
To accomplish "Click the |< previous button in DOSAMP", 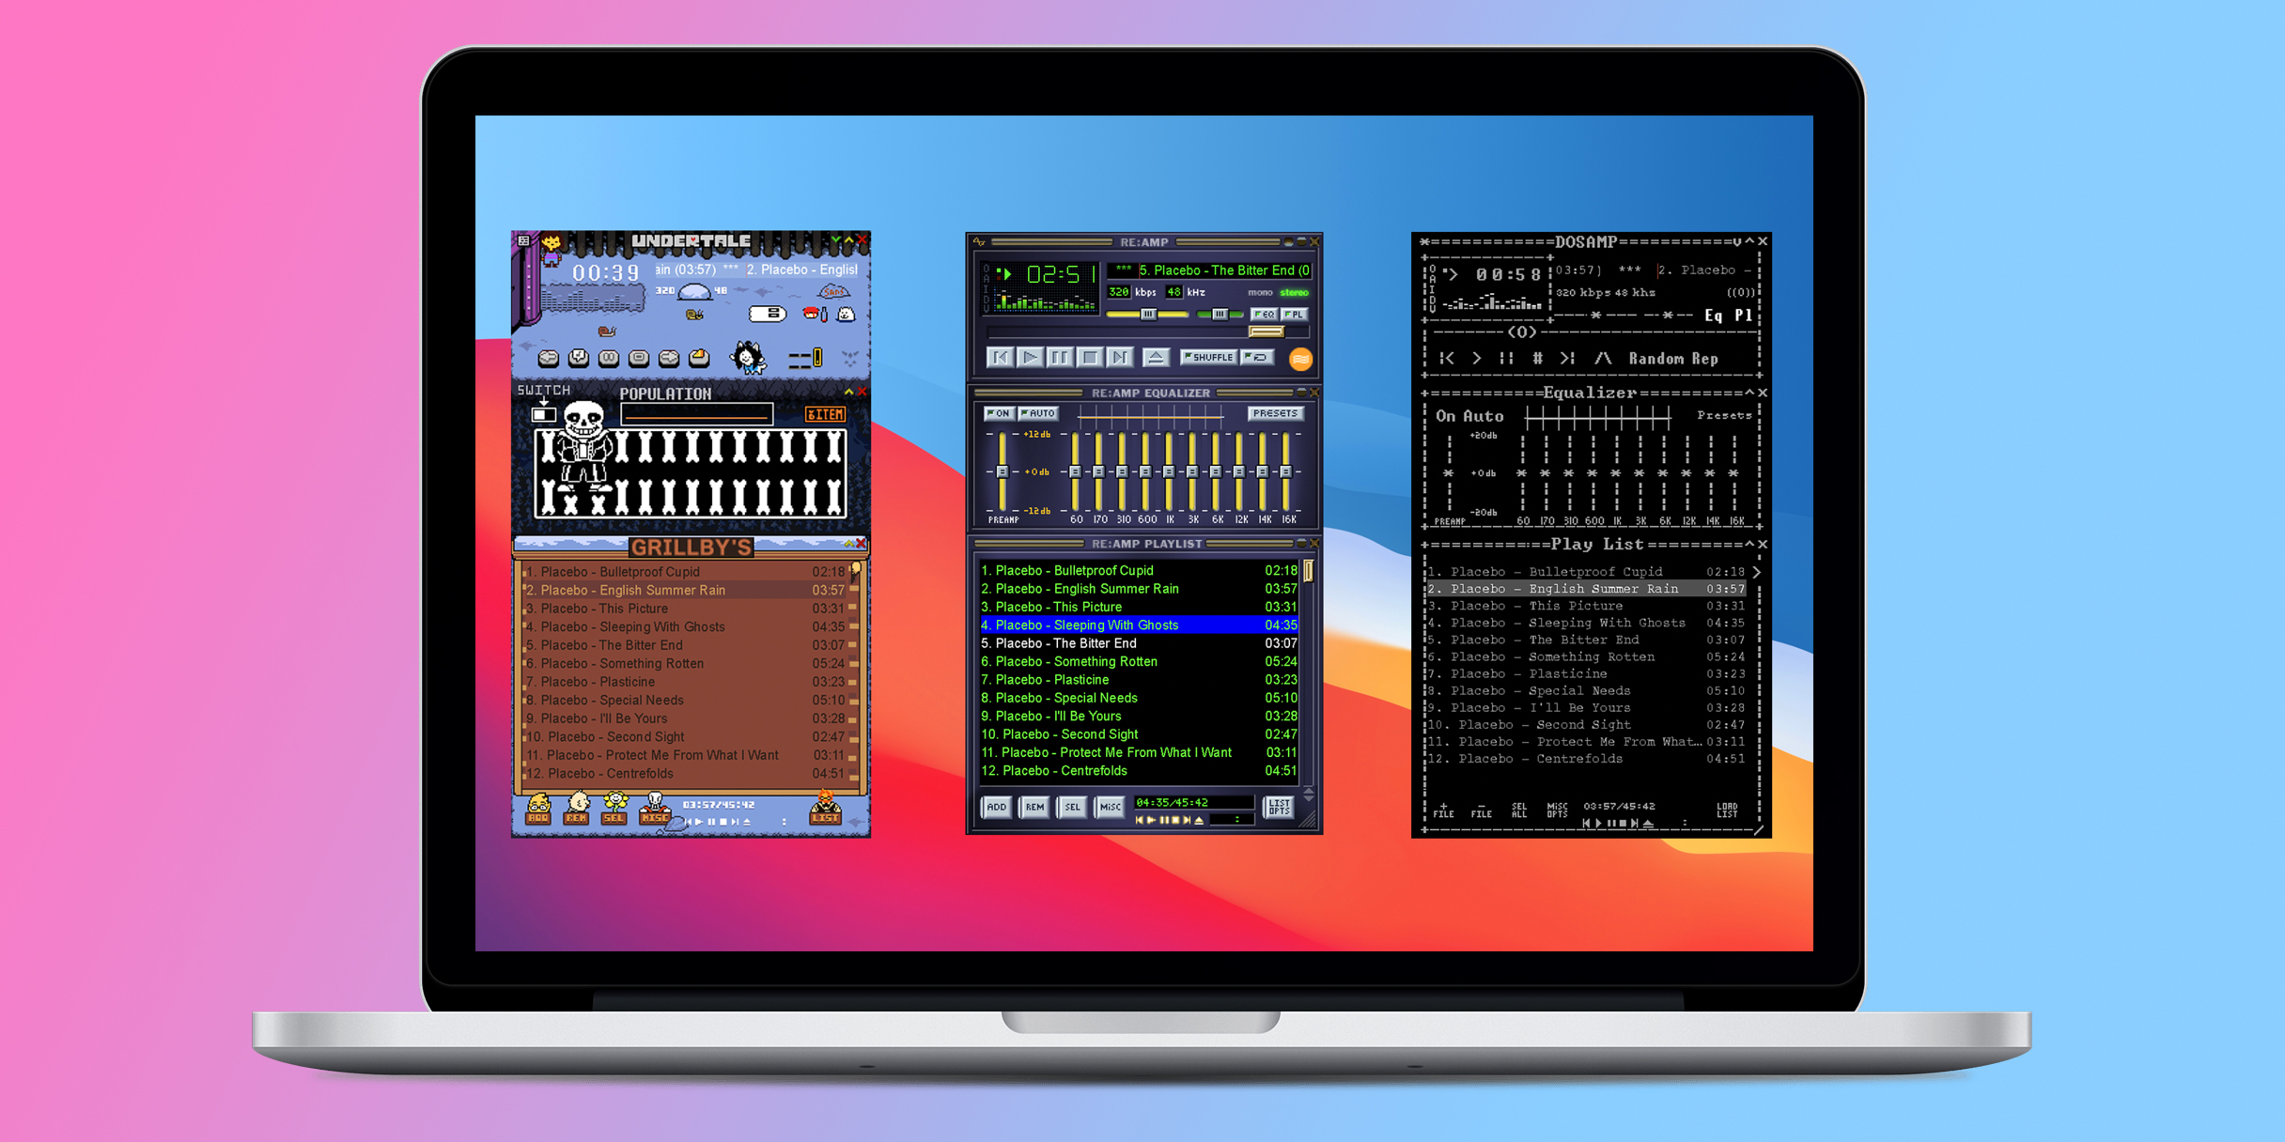I will tap(1447, 358).
